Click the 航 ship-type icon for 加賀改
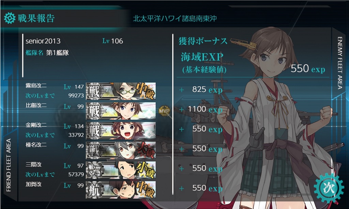Viewport: 349px width, 209px height. pos(95,190)
